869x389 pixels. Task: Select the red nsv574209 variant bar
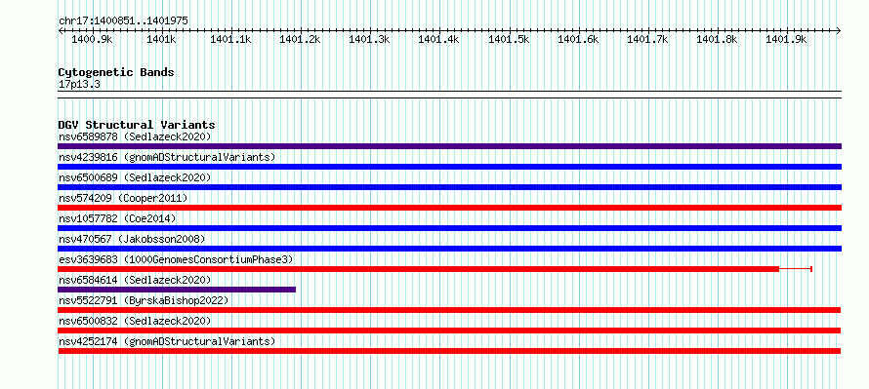click(449, 208)
